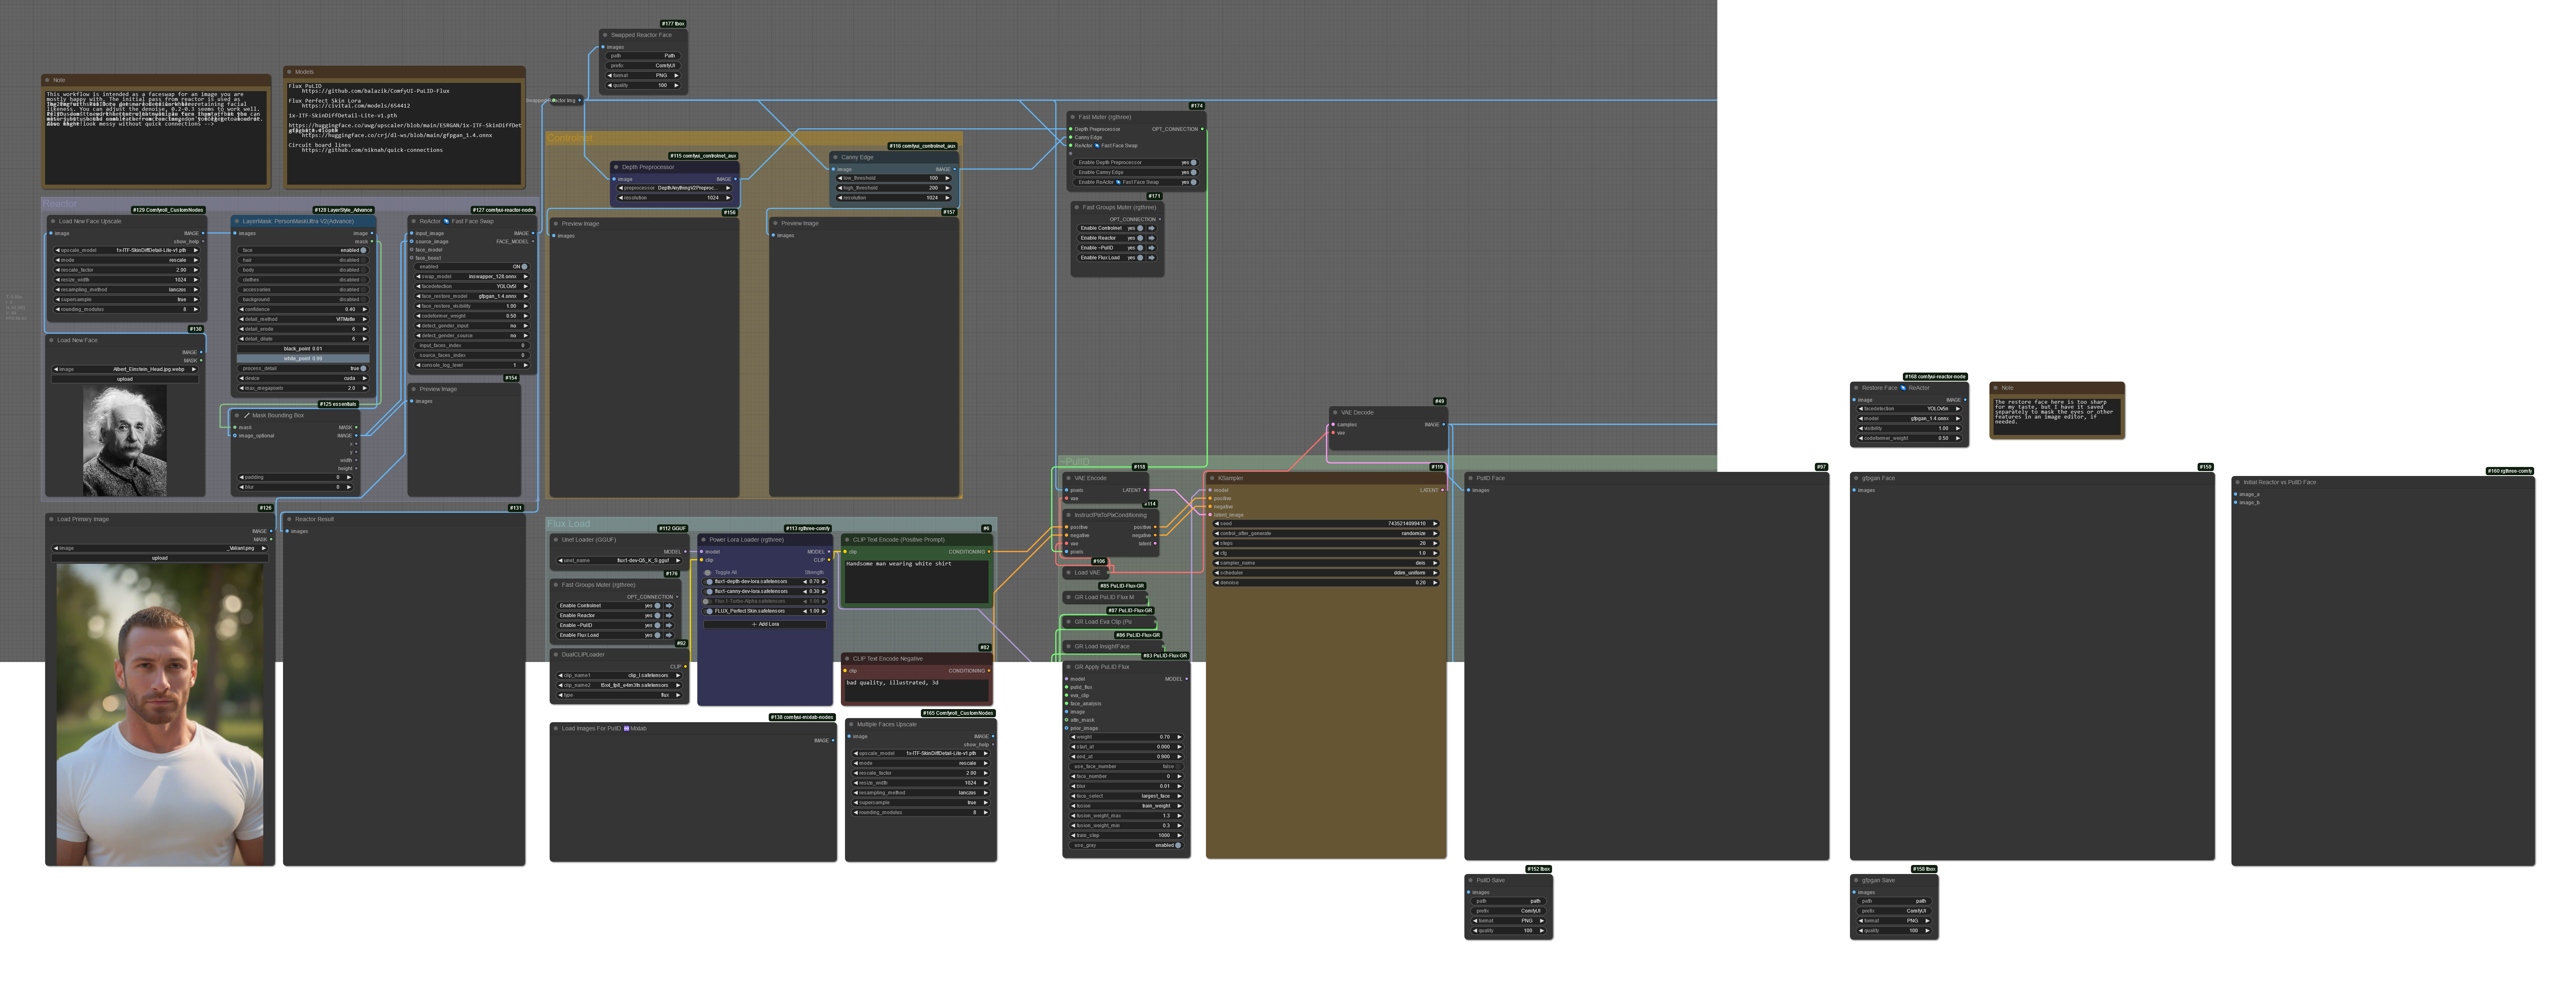Collapse the Canny Edge node
The width and height of the screenshot is (2576, 993).
point(835,157)
